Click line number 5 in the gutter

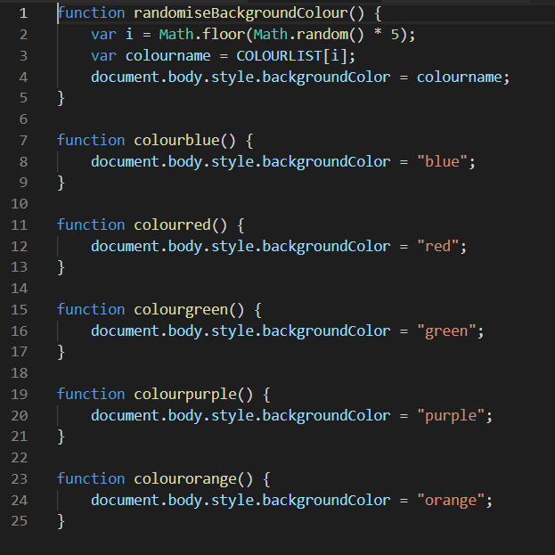(23, 98)
